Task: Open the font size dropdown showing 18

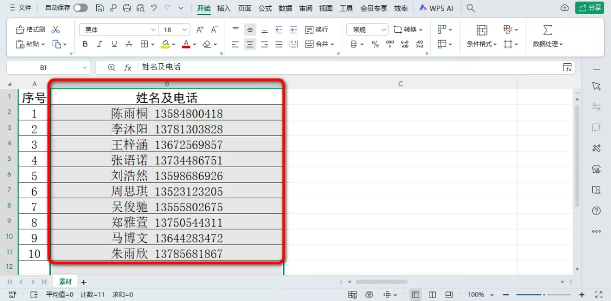Action: click(185, 29)
